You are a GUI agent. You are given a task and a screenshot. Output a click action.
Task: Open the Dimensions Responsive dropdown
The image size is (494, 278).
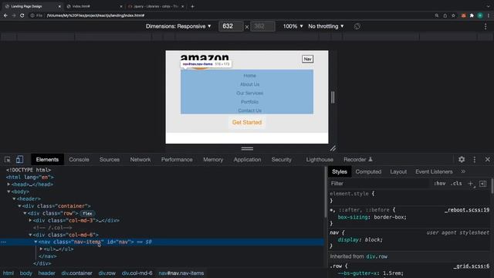(x=178, y=26)
